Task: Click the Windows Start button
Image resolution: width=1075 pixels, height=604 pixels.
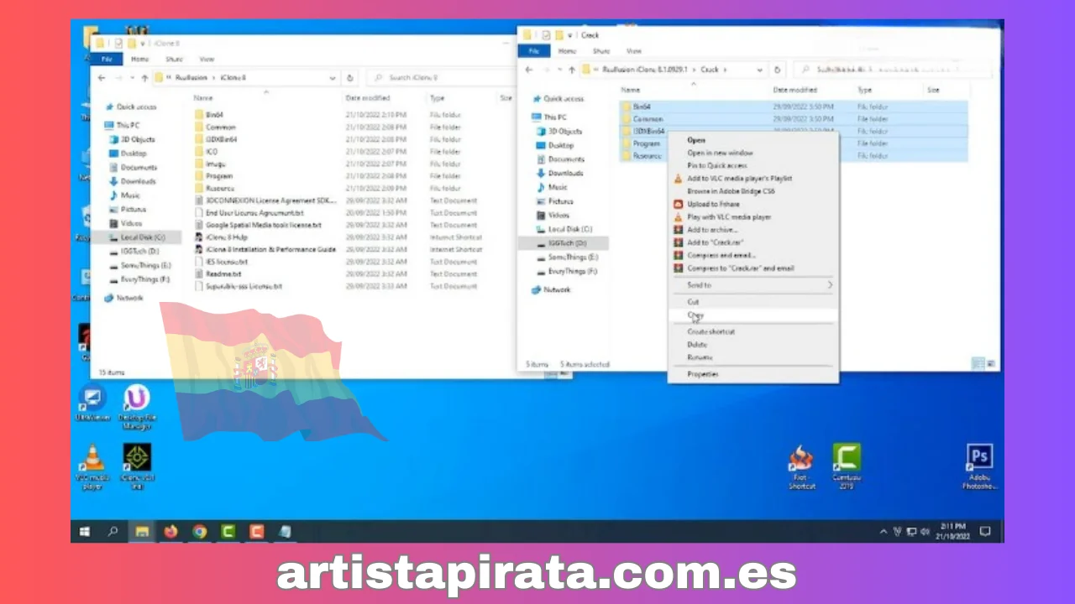Action: point(85,531)
